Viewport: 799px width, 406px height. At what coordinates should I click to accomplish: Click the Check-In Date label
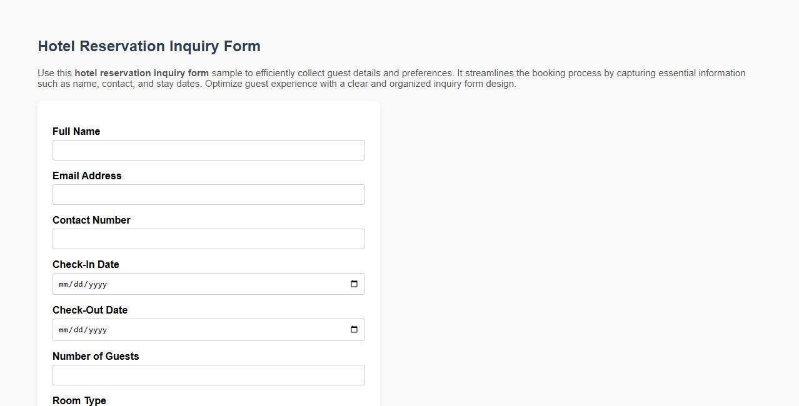click(x=86, y=264)
